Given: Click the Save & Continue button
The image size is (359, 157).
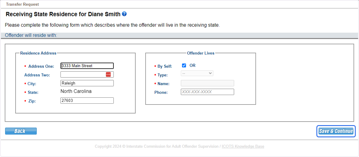Looking at the screenshot, I should tap(336, 131).
